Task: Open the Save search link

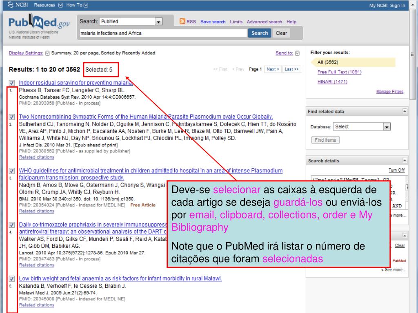Action: [x=213, y=22]
